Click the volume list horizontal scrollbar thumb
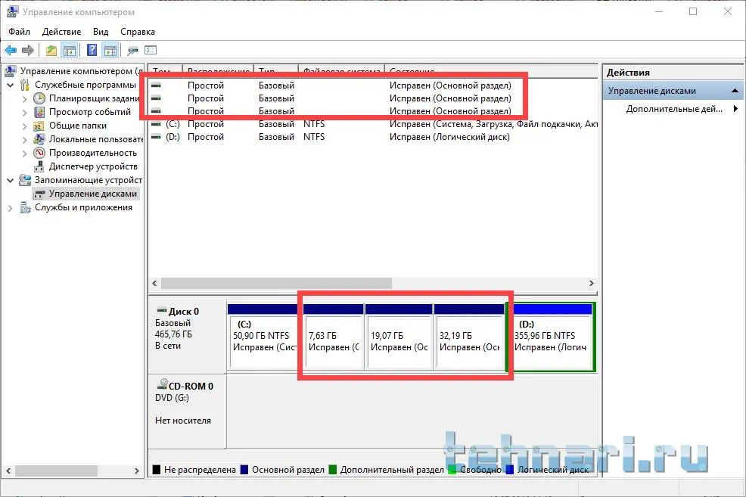 coord(276,283)
